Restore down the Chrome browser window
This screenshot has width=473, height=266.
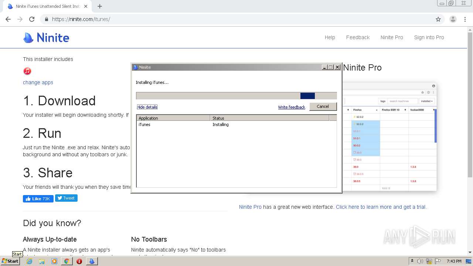(451, 3)
